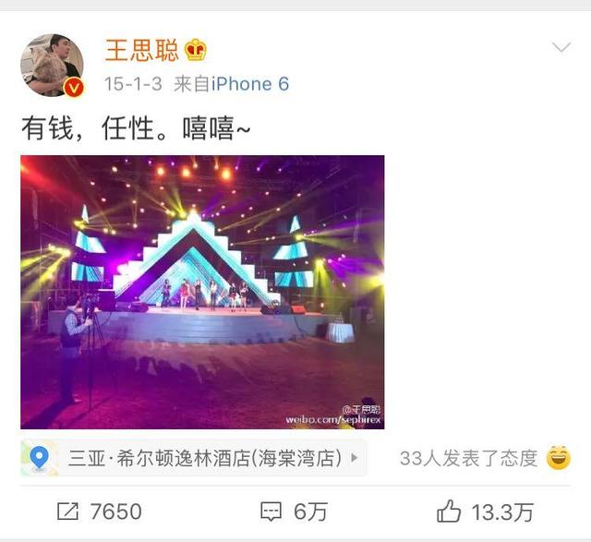Open location 三亚·希尔顿逸林酒店(海棠湾店)
Viewport: 591px width, 542px height.
pyautogui.click(x=205, y=458)
